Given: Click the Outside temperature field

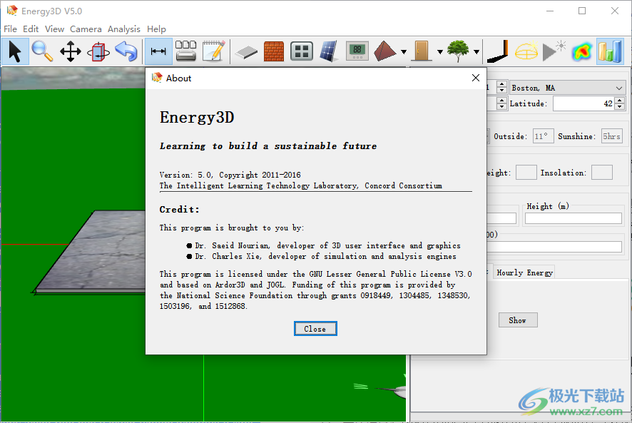Looking at the screenshot, I should click(543, 136).
